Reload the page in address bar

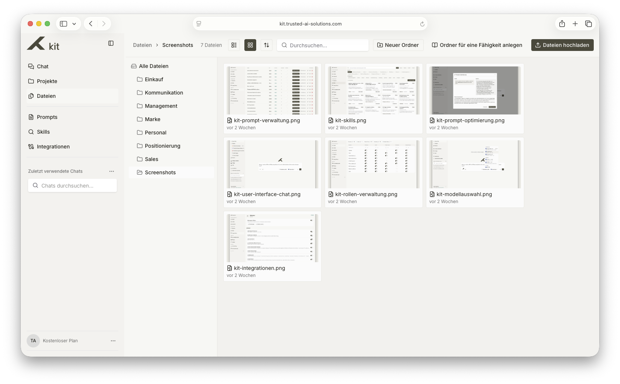point(422,24)
